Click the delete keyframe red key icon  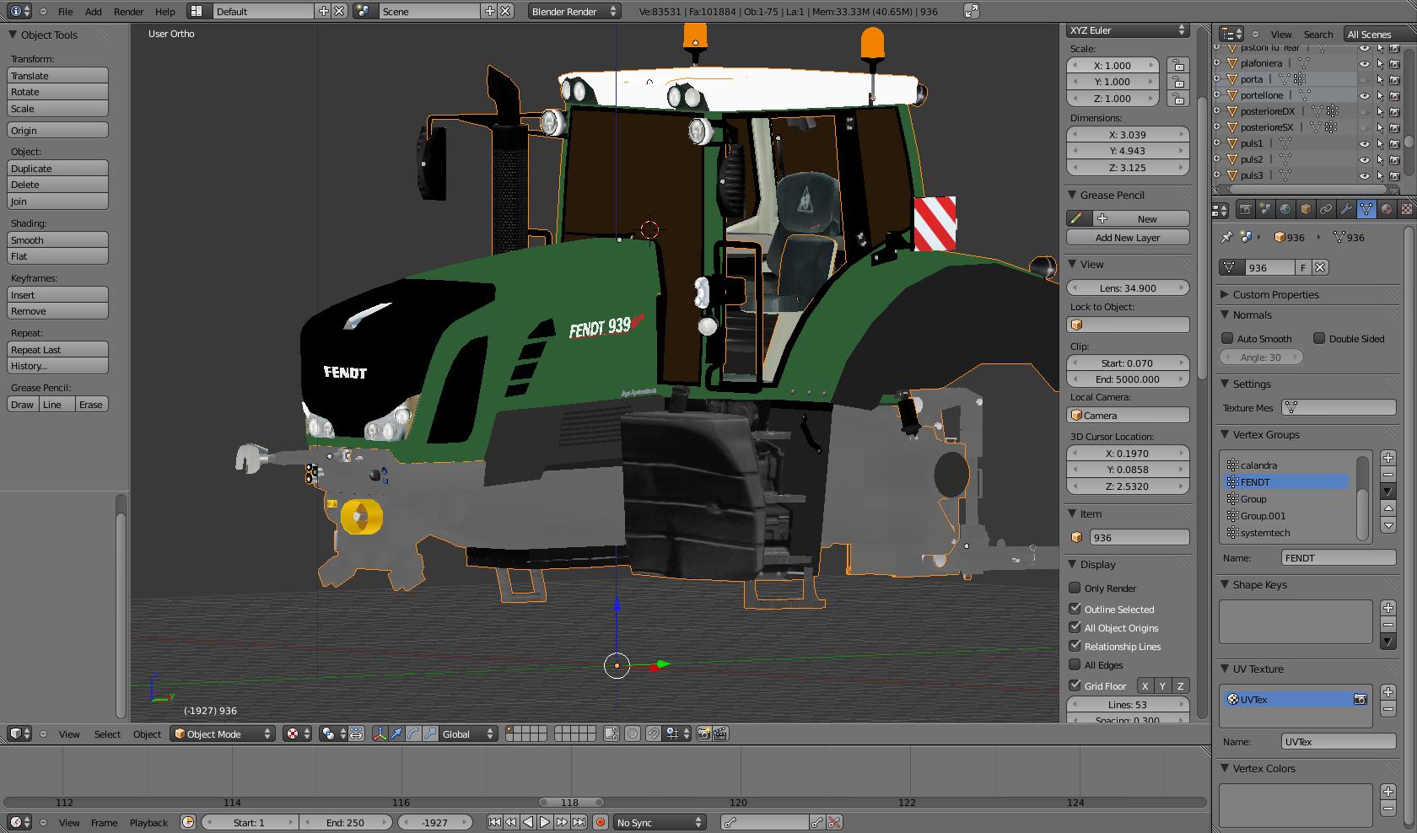coord(834,822)
